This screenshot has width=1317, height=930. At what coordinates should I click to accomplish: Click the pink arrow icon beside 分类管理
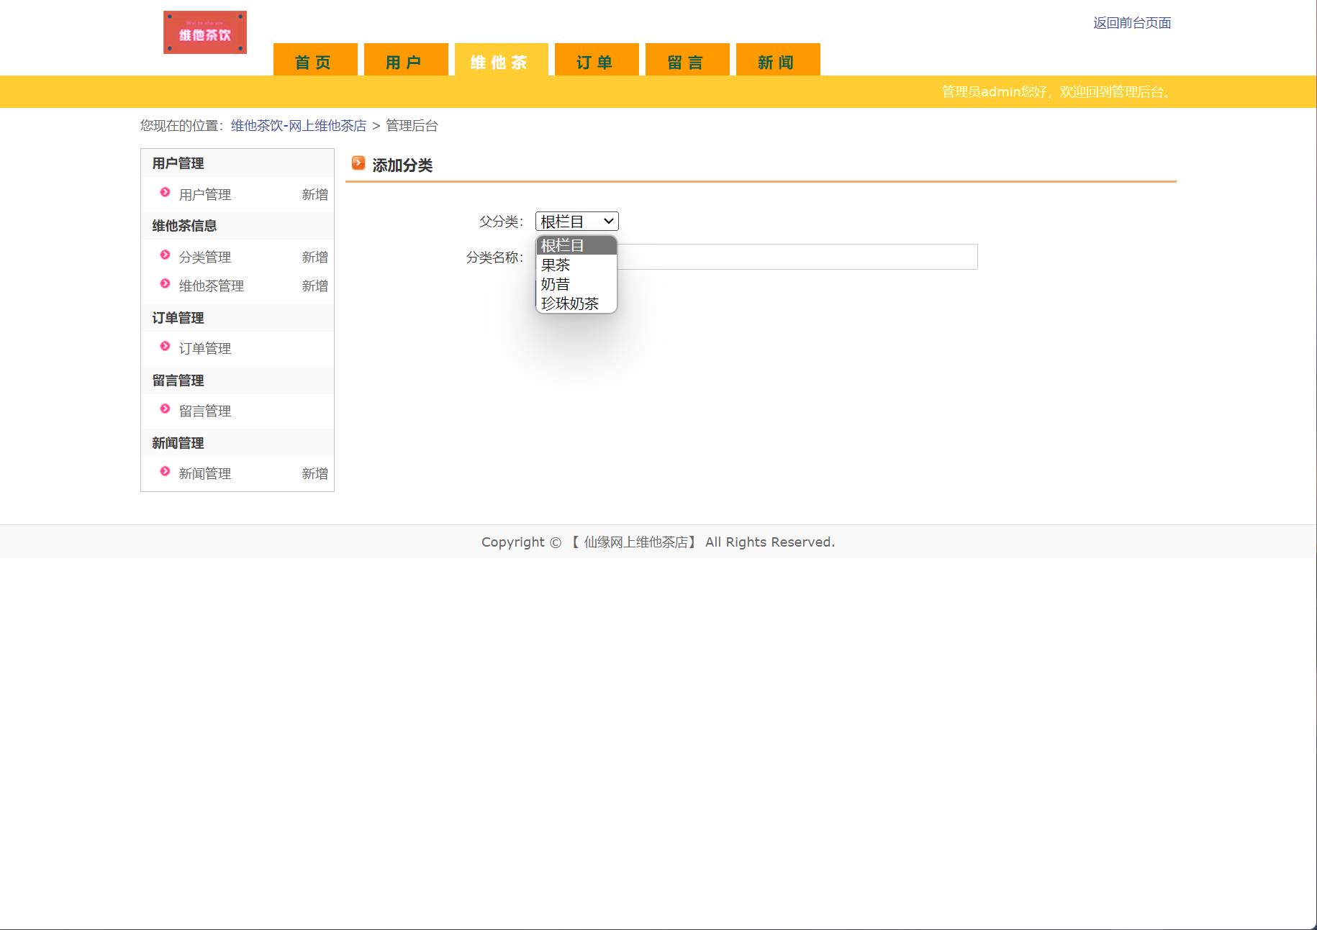point(164,256)
